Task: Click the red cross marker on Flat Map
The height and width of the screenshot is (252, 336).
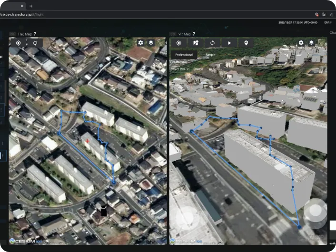Action: coord(88,141)
